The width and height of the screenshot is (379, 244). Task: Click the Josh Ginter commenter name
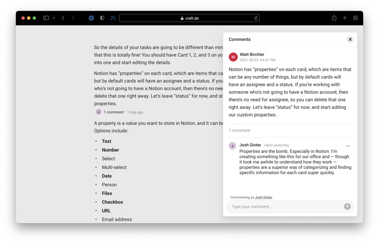click(250, 145)
